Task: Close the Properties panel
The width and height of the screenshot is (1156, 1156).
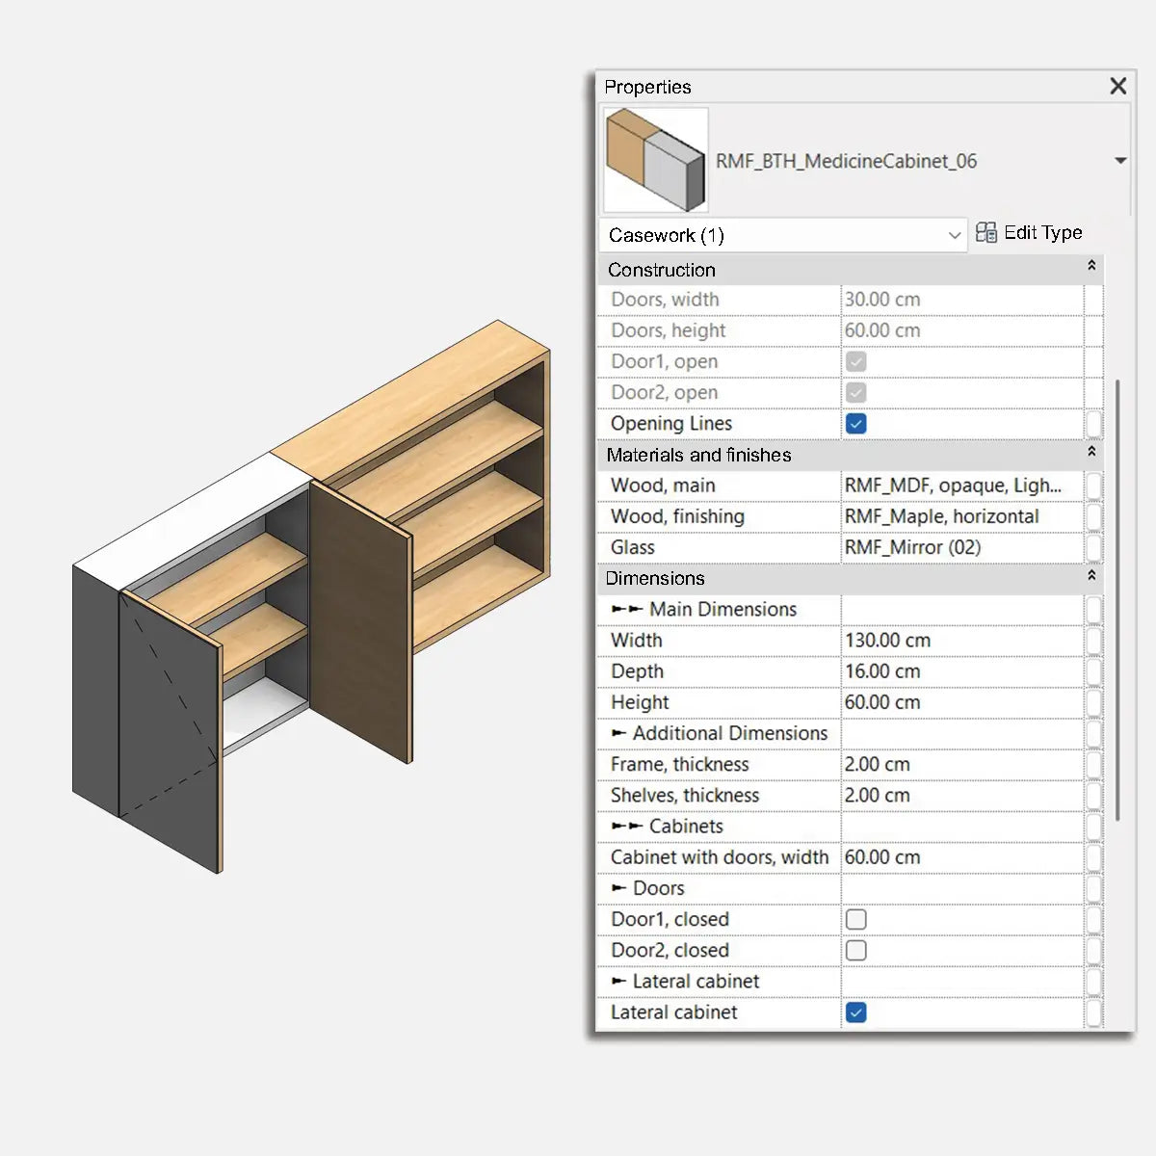Action: [x=1117, y=87]
